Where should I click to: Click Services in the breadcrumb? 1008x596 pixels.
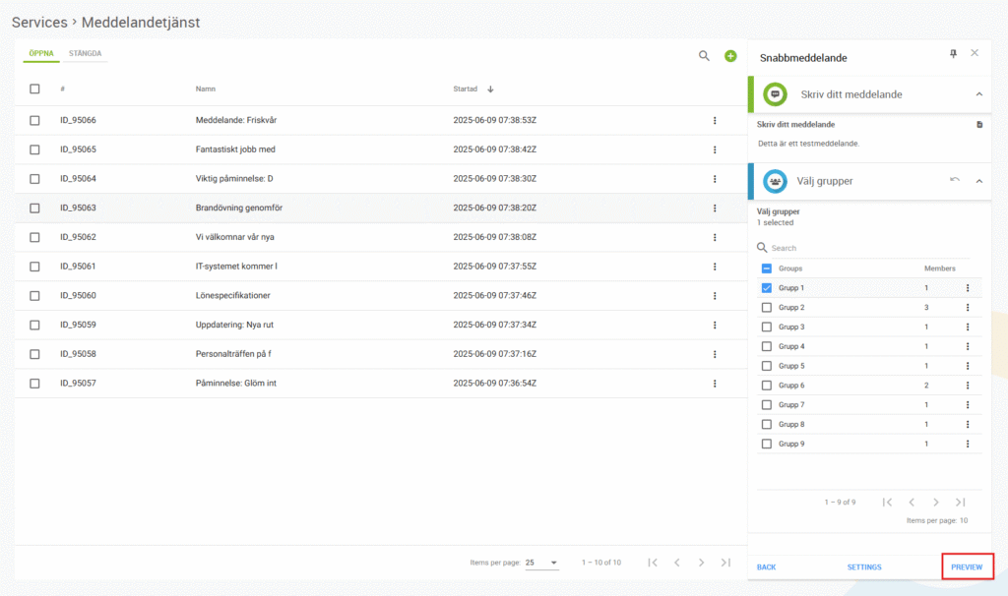(39, 22)
